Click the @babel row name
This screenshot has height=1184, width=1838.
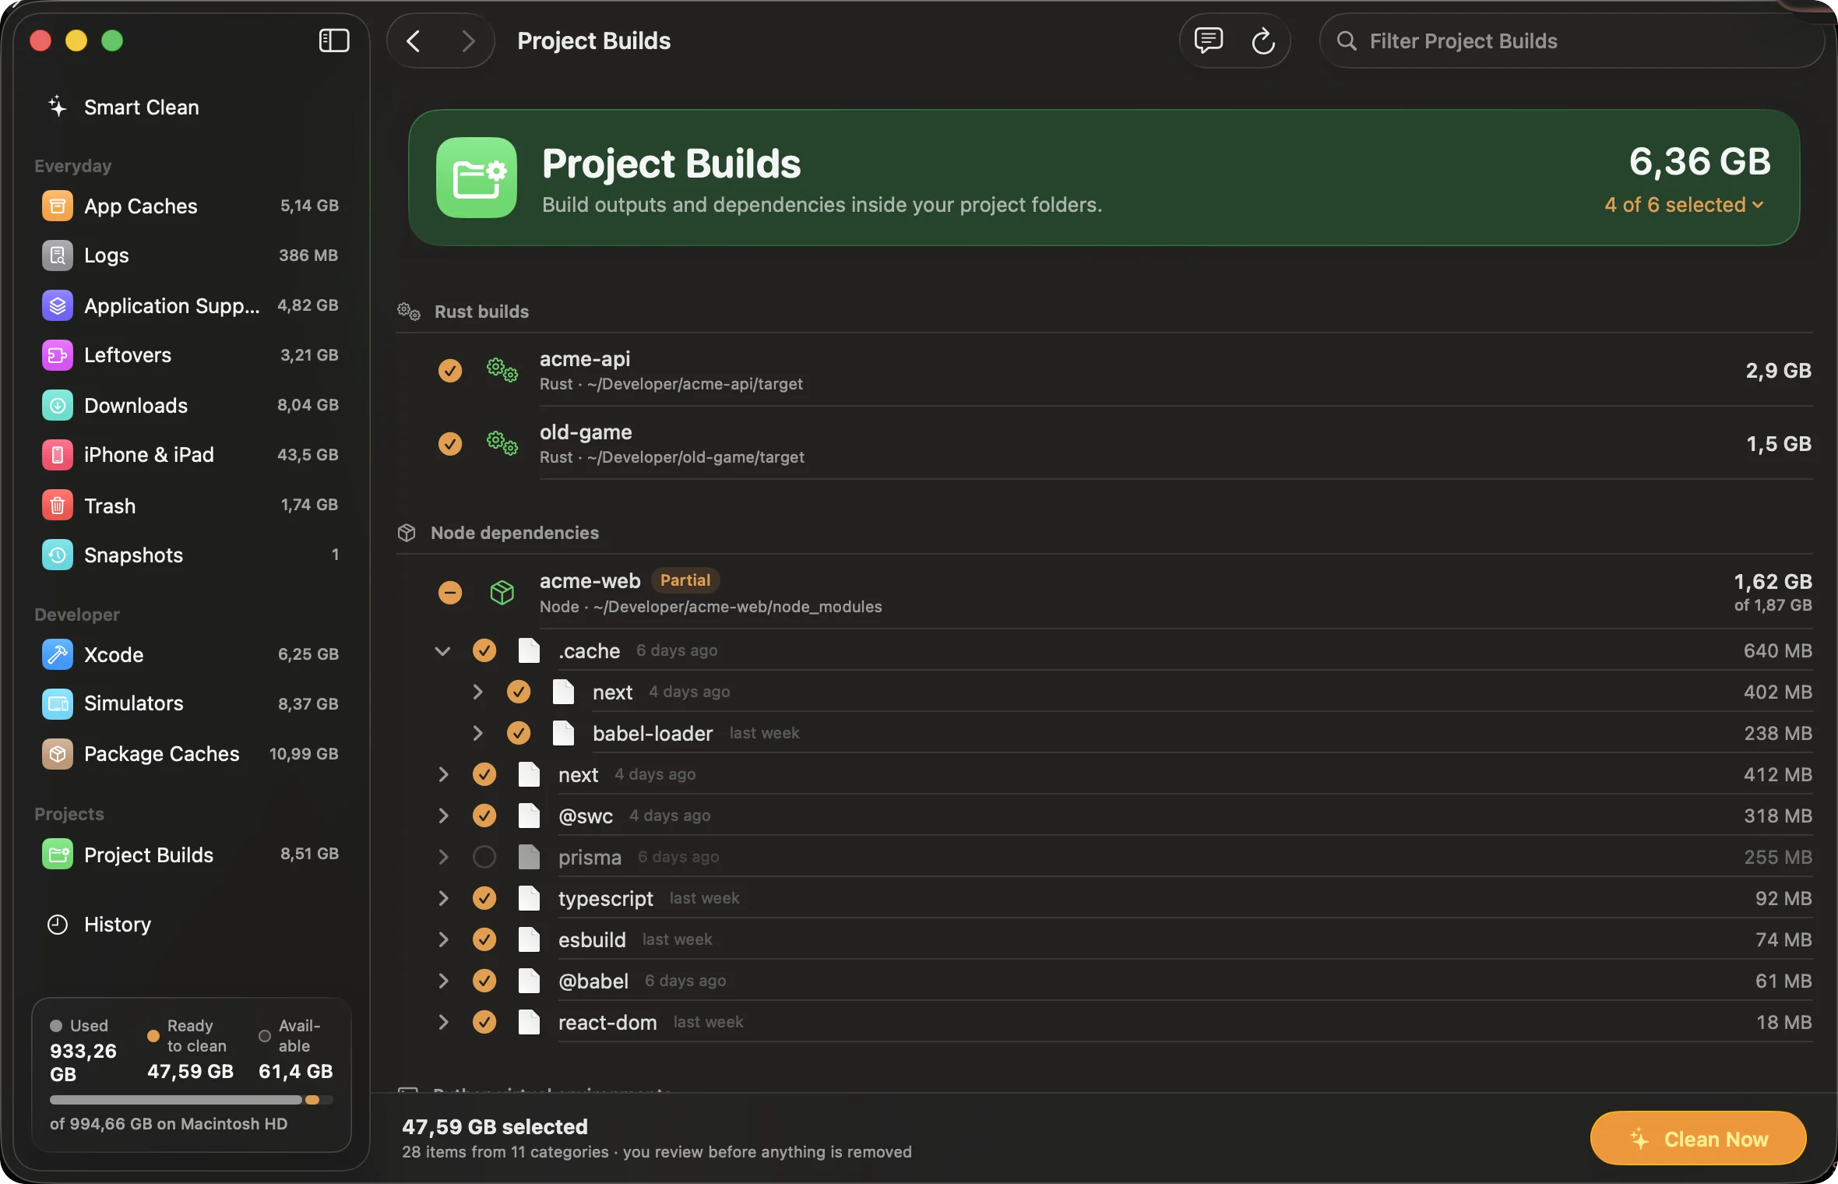593,981
